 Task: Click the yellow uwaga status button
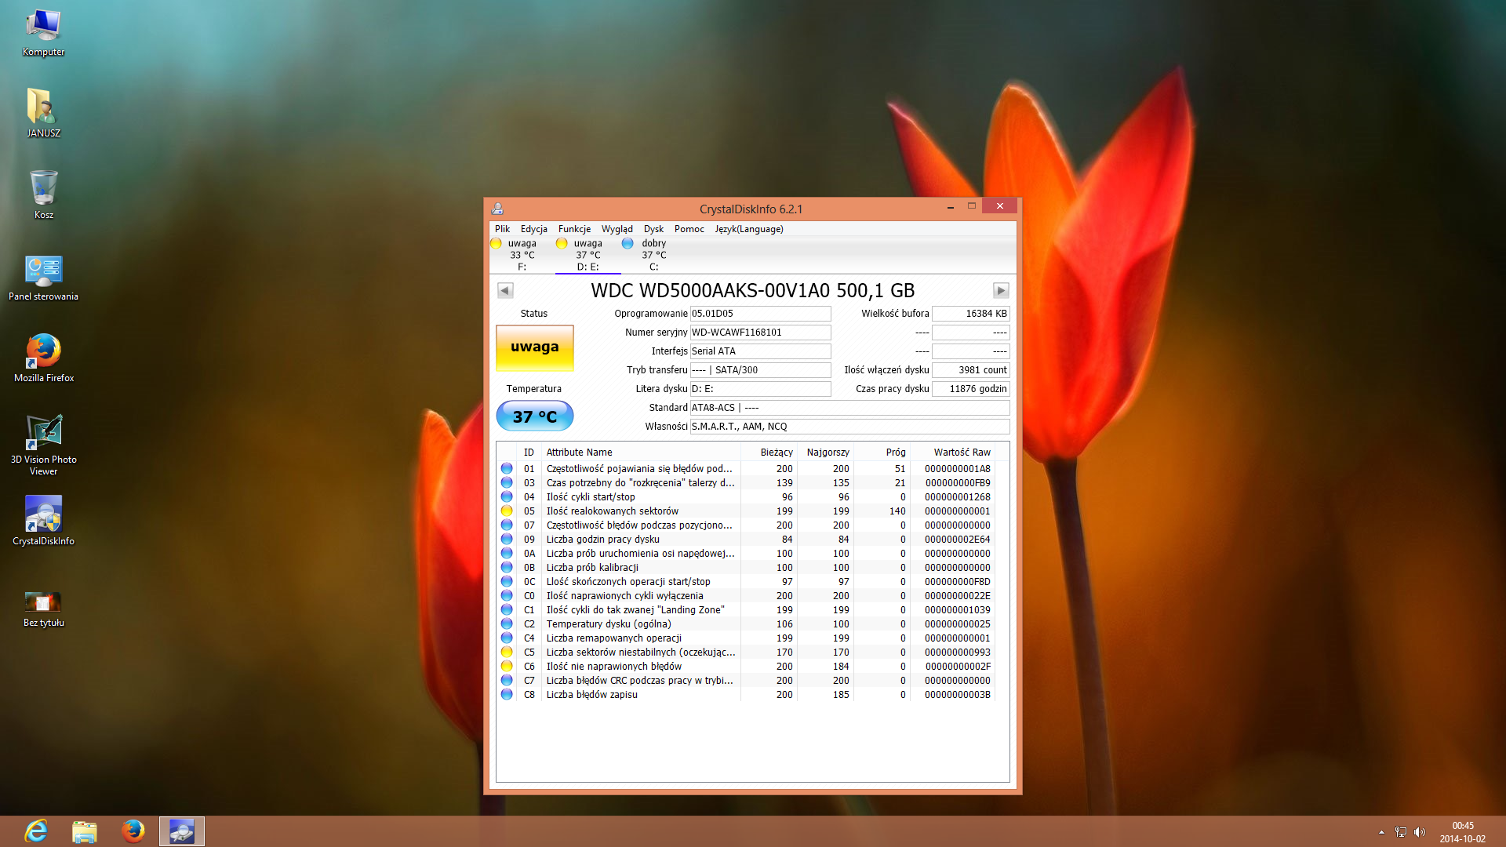(x=535, y=347)
